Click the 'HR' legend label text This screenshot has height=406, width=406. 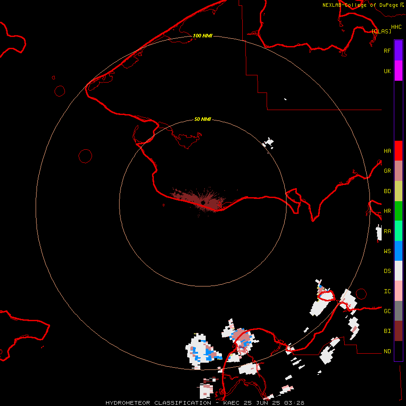point(387,211)
